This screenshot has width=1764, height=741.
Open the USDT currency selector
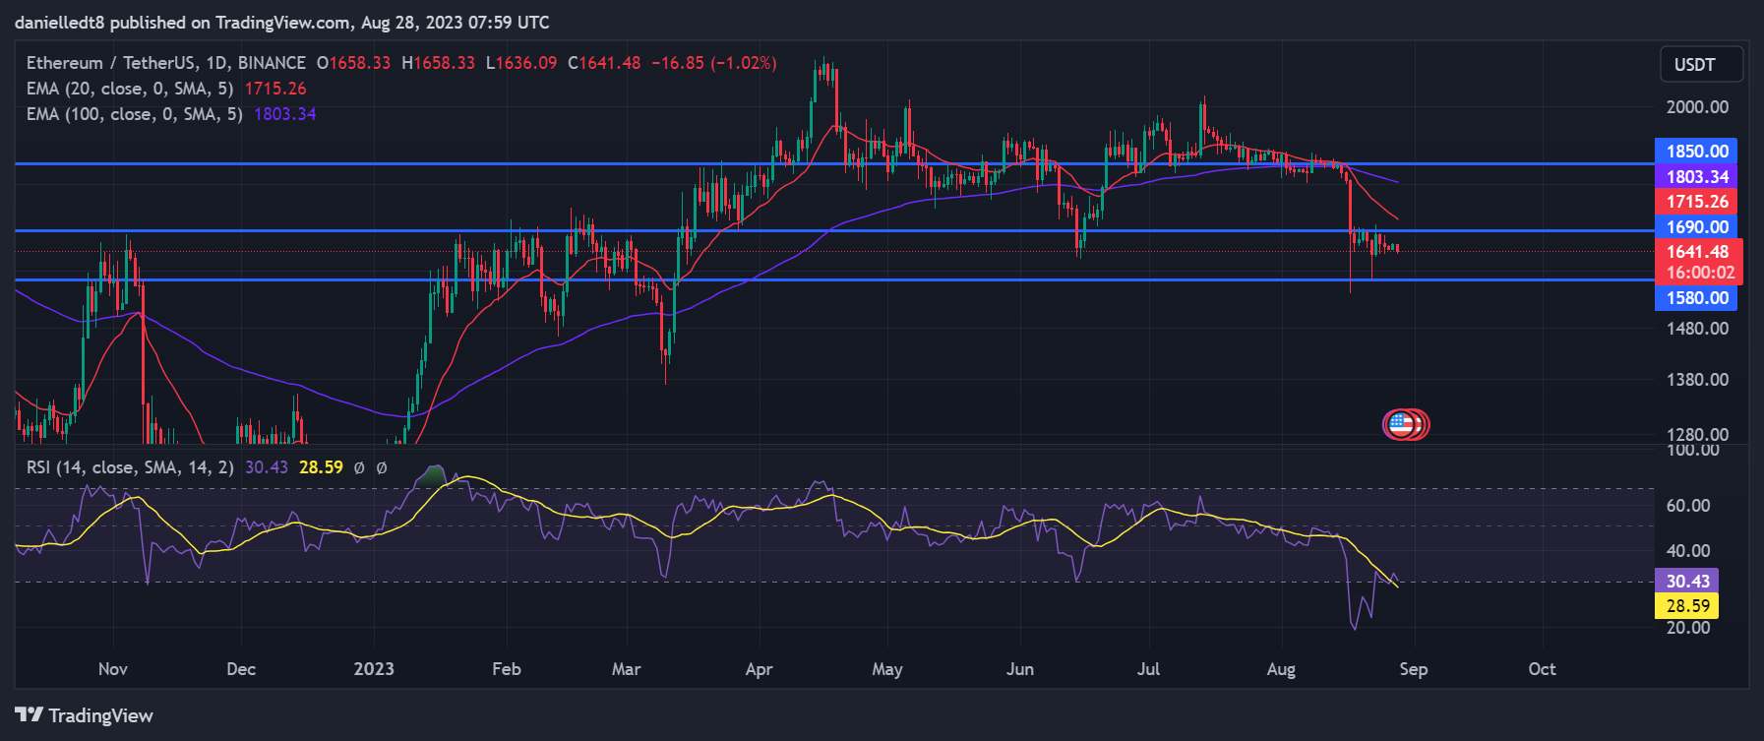[x=1701, y=65]
